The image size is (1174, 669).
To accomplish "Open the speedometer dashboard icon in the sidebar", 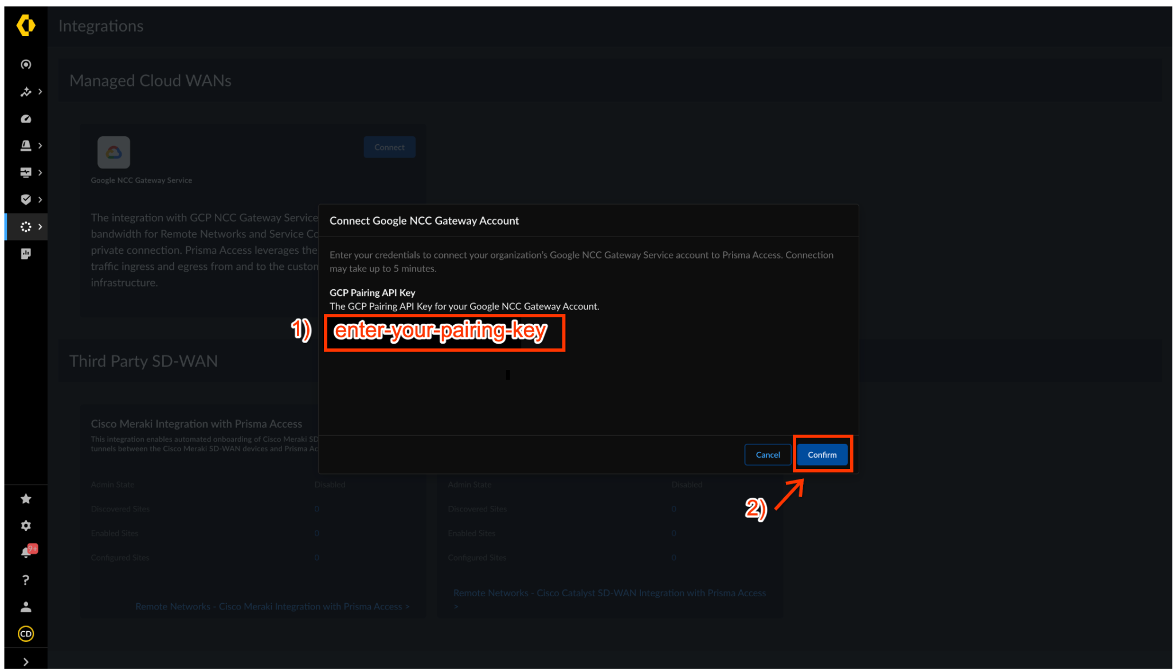I will (26, 119).
